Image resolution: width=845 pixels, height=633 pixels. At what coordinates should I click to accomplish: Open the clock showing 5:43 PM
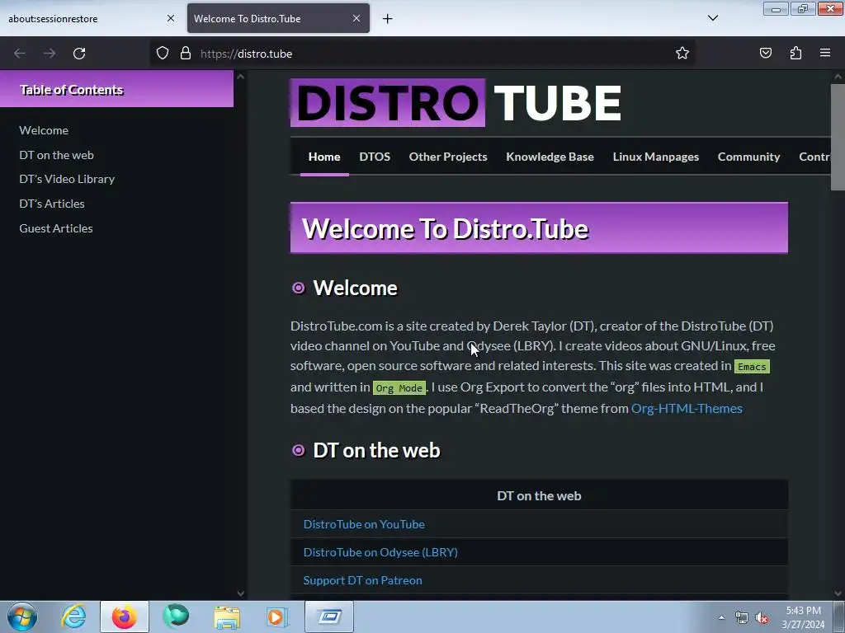pos(804,617)
